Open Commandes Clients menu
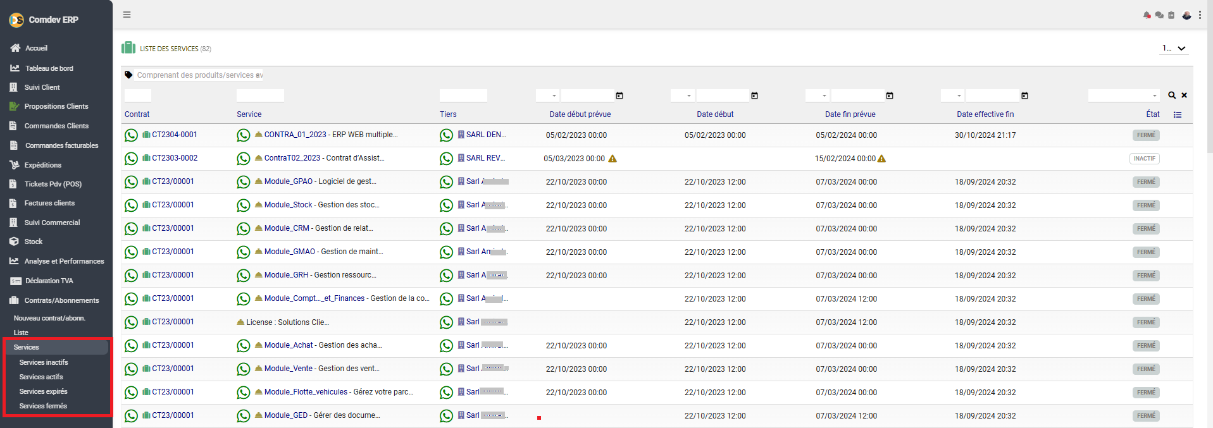Screen dimensions: 1213x428 56,126
